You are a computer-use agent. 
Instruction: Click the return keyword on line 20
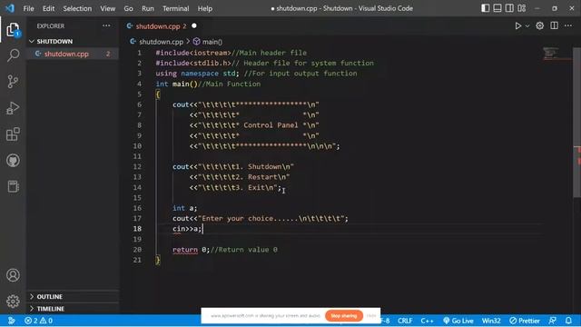tap(185, 250)
